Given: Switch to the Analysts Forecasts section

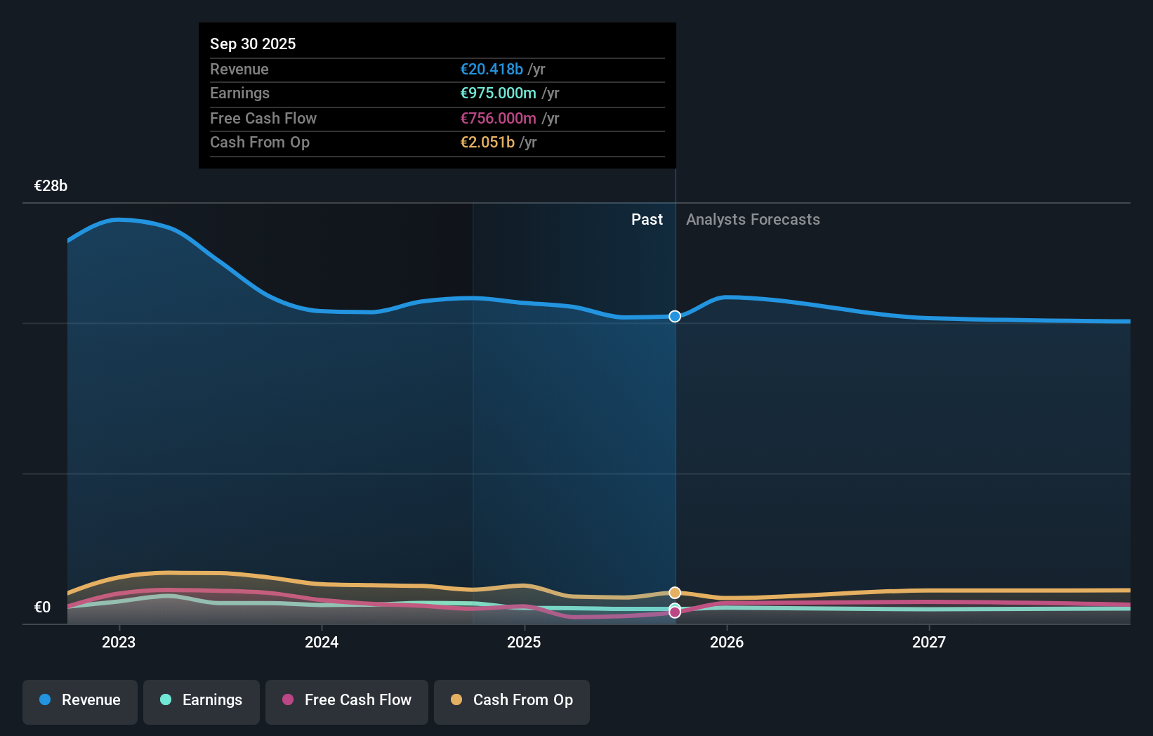Looking at the screenshot, I should (753, 219).
